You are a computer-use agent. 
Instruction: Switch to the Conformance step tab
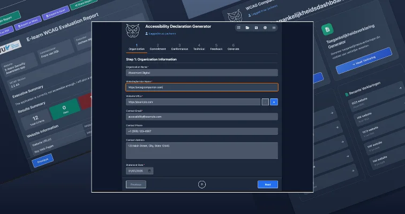click(x=179, y=47)
